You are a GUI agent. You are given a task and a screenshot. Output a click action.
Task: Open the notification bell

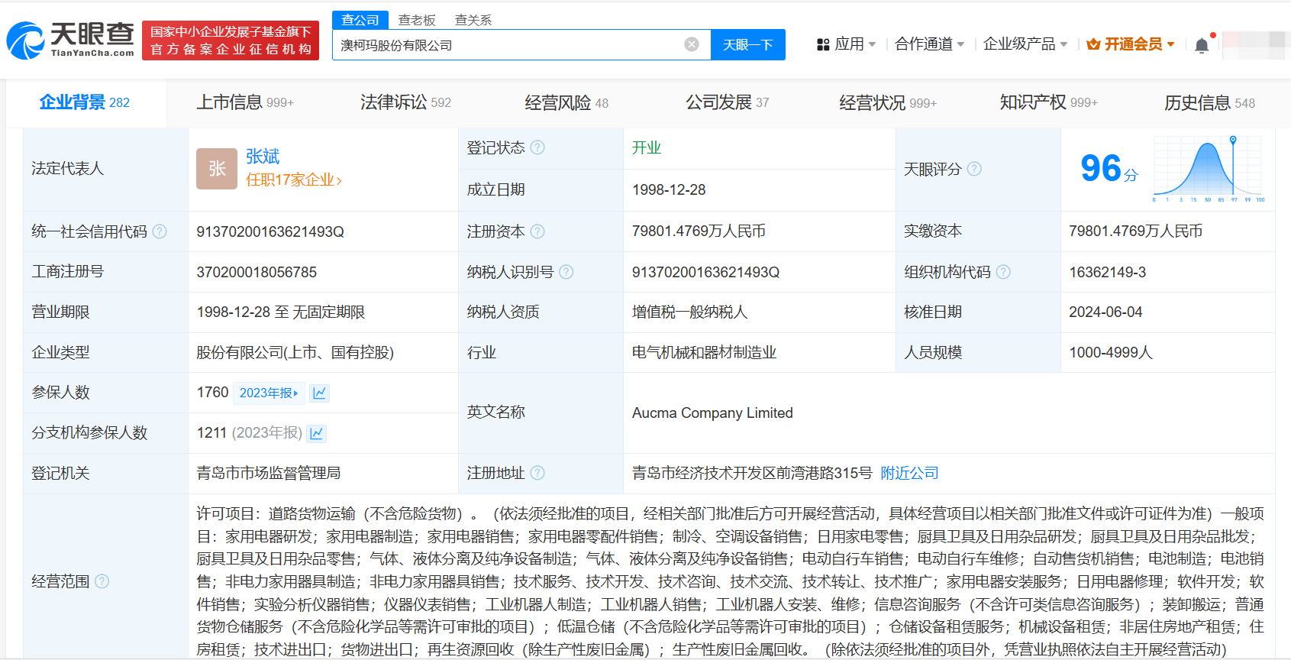pos(1201,45)
